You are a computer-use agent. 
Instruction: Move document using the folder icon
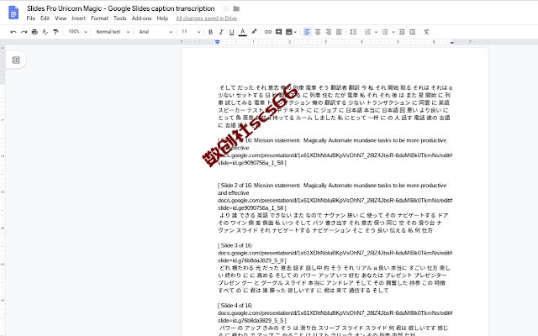(236, 8)
